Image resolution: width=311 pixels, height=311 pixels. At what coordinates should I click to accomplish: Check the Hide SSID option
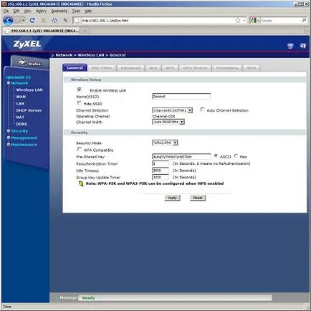click(x=79, y=103)
